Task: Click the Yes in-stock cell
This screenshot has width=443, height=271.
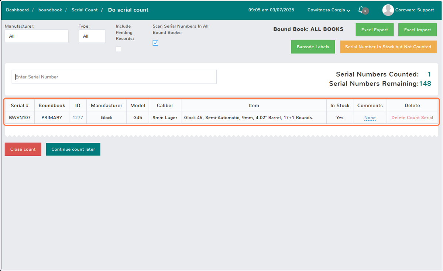Action: [340, 118]
